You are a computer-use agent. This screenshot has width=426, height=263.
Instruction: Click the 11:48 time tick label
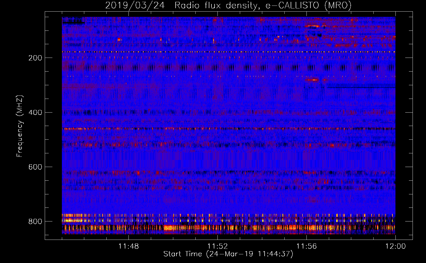pyautogui.click(x=128, y=246)
